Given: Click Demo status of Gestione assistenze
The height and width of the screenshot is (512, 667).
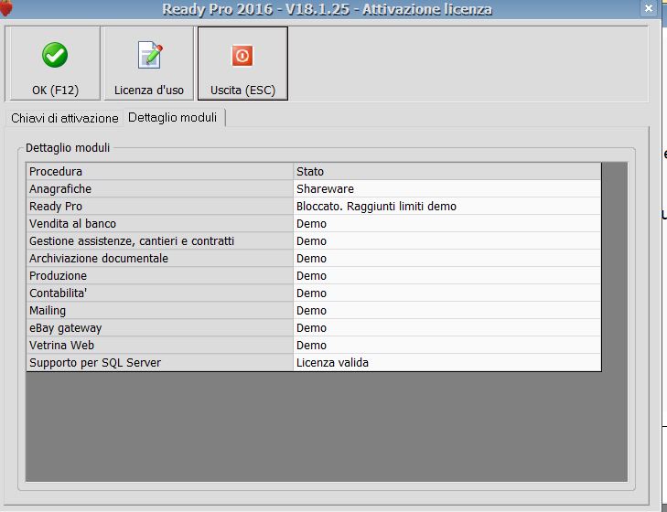Looking at the screenshot, I should pos(447,241).
